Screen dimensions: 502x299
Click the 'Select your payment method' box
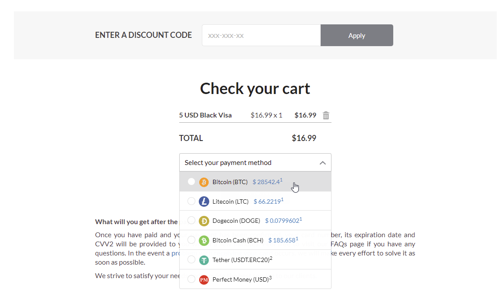255,162
